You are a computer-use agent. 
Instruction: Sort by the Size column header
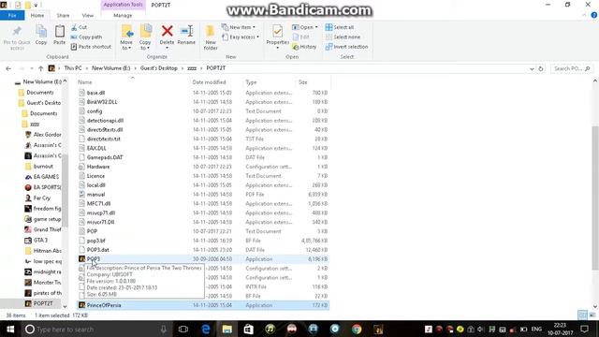click(x=303, y=82)
